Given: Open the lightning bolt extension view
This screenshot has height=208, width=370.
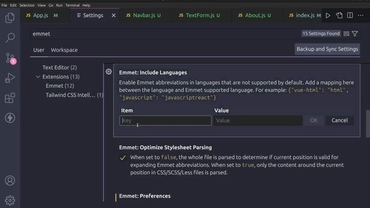Looking at the screenshot, I should [x=10, y=118].
